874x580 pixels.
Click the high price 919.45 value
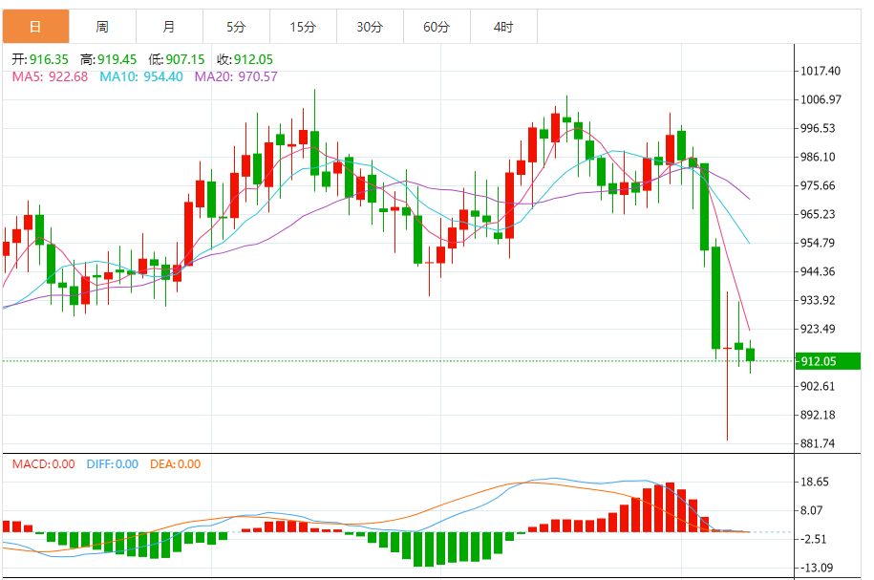(117, 59)
